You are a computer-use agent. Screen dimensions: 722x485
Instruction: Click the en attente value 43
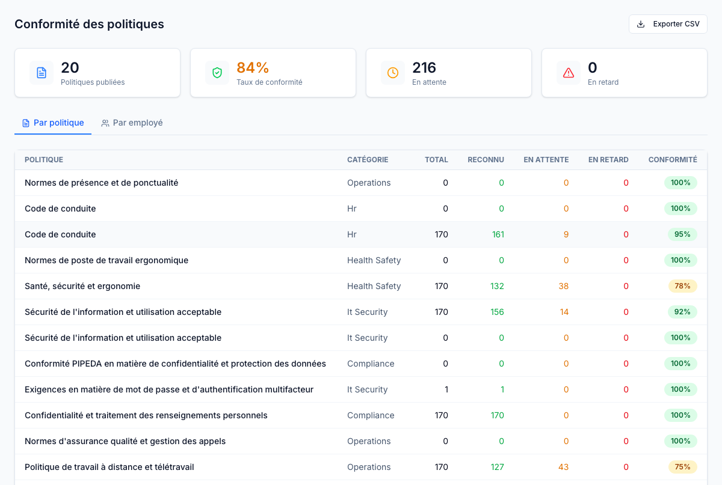click(x=563, y=467)
